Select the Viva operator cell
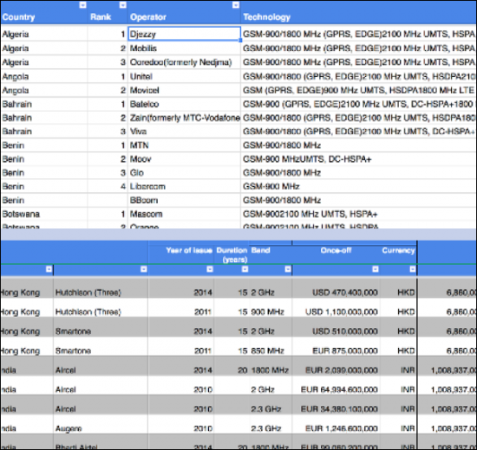Screen dimensions: 477x450 pyautogui.click(x=184, y=132)
